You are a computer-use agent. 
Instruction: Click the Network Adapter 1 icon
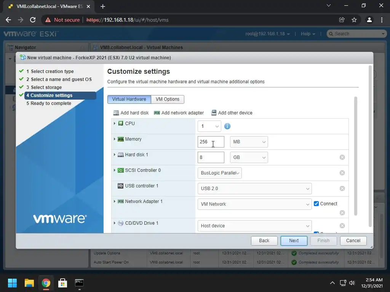point(121,202)
